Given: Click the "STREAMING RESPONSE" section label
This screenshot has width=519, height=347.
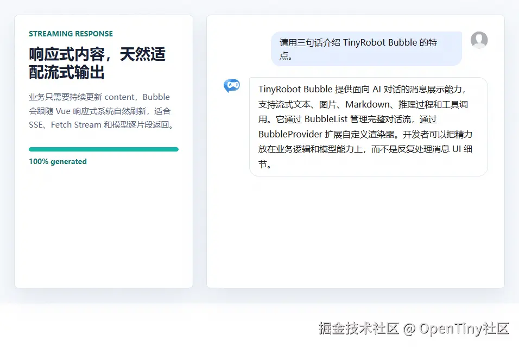Looking at the screenshot, I should tap(71, 34).
